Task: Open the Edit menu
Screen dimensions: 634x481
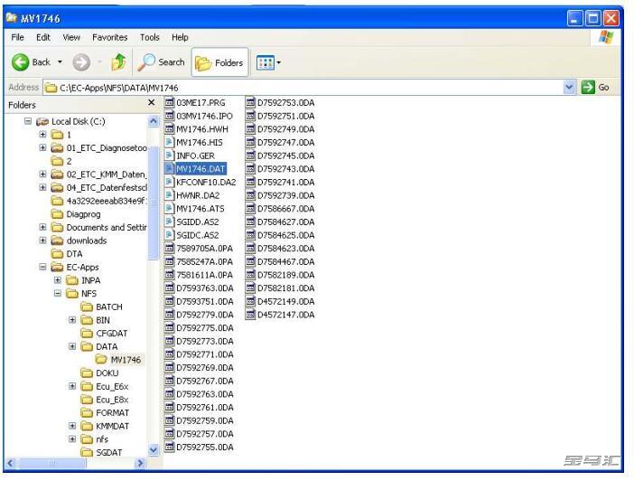Action: (x=42, y=37)
